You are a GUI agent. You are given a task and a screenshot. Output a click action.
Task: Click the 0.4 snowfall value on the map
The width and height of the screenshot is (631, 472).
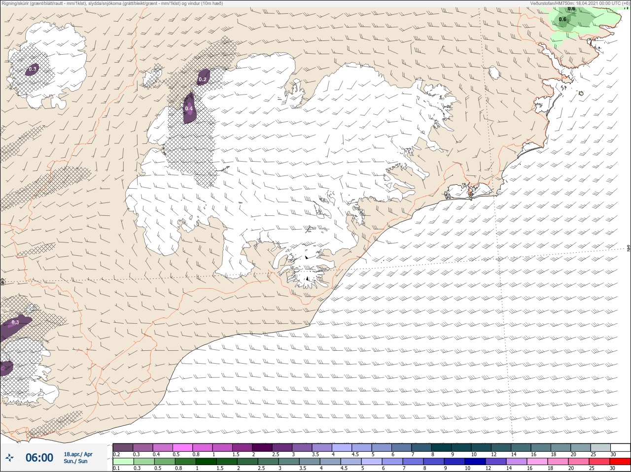coord(189,108)
